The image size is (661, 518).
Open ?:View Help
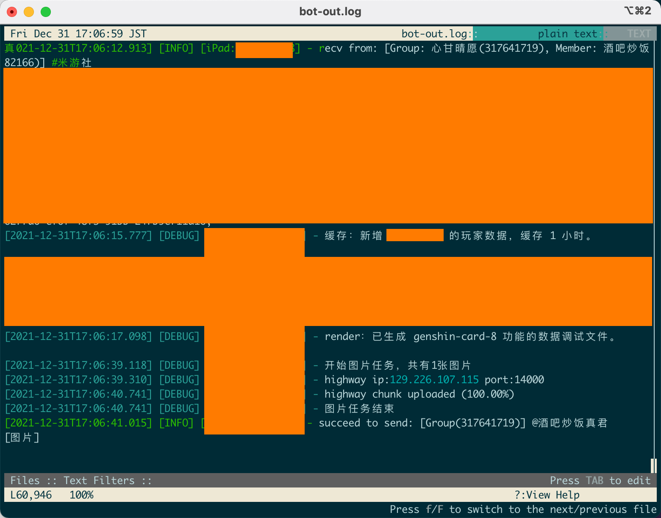click(x=547, y=495)
